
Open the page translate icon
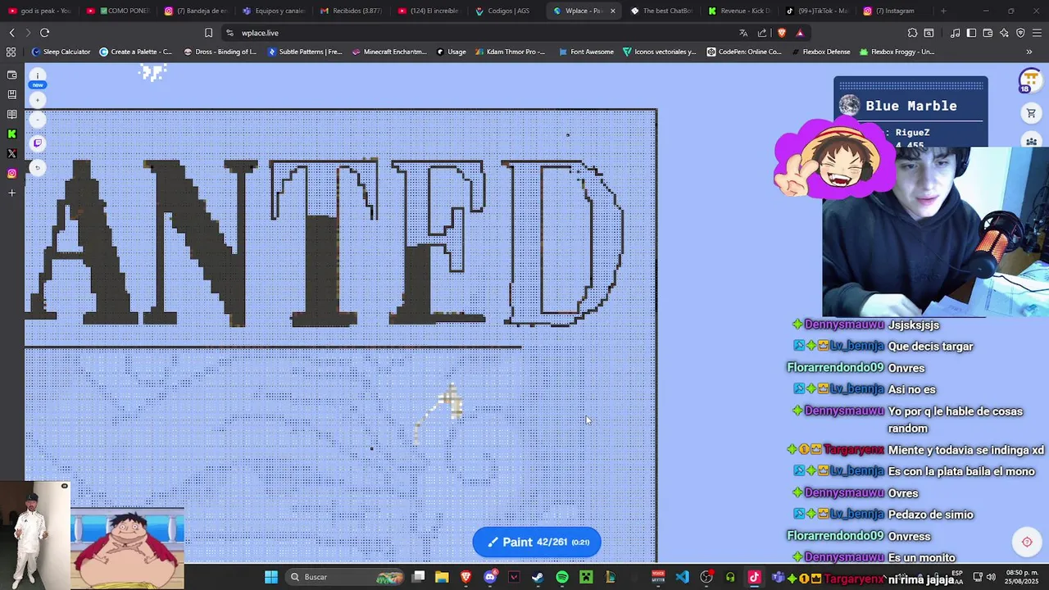743,33
